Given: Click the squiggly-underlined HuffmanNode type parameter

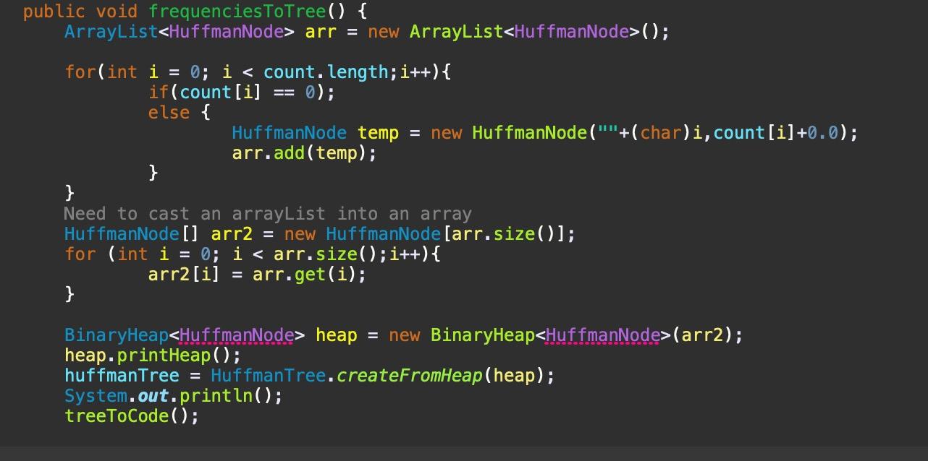Looking at the screenshot, I should pyautogui.click(x=236, y=335).
